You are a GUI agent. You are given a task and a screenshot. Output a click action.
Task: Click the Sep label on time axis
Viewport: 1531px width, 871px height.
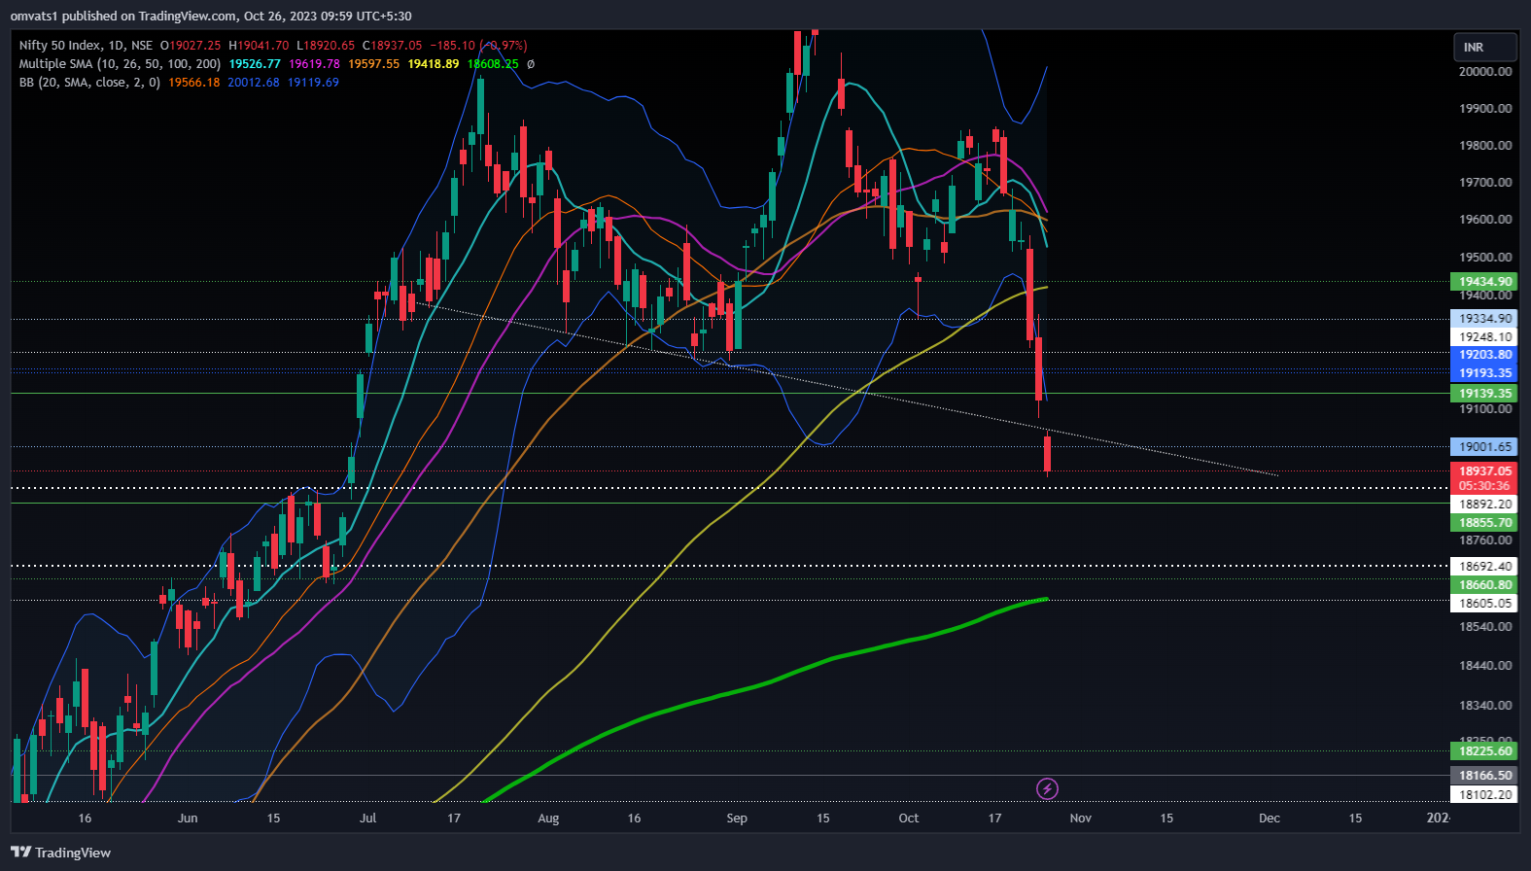pyautogui.click(x=737, y=819)
